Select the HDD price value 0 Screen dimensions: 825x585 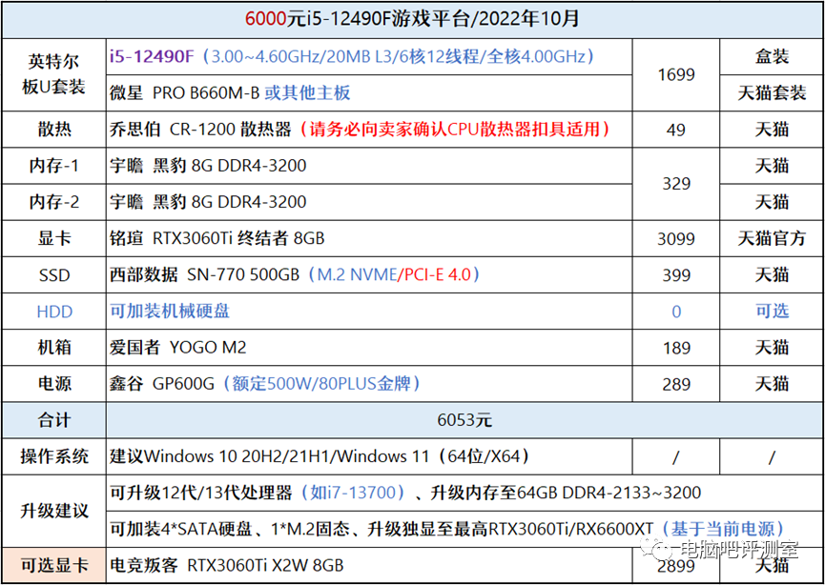(676, 312)
